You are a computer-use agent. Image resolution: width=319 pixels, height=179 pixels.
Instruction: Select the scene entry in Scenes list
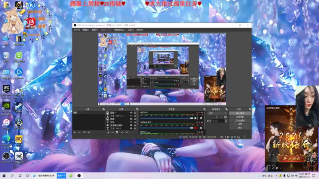(89, 113)
